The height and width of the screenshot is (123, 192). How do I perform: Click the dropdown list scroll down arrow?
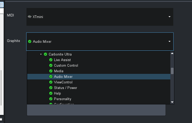click(172, 102)
